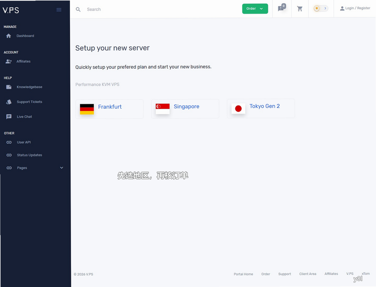Screen dimensions: 376x287
Task: Click the Live Chat bubble icon
Action: (x=9, y=116)
